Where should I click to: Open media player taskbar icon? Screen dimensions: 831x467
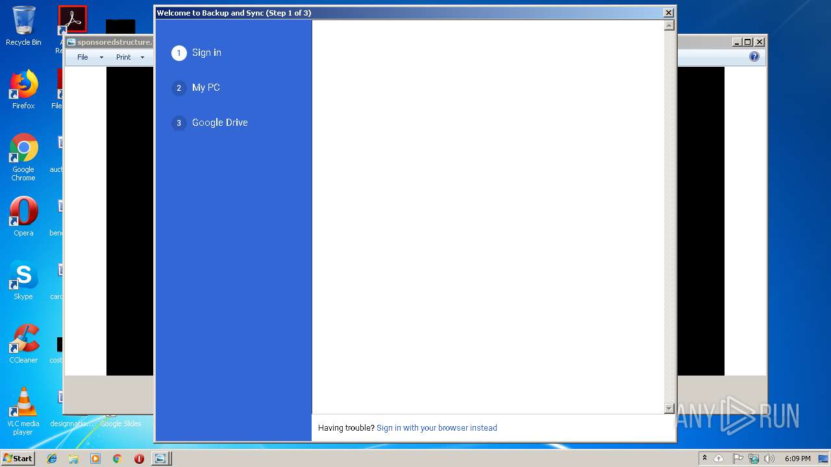pyautogui.click(x=95, y=459)
